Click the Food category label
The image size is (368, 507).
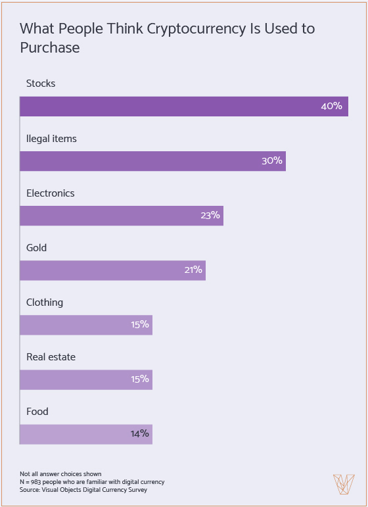(37, 412)
